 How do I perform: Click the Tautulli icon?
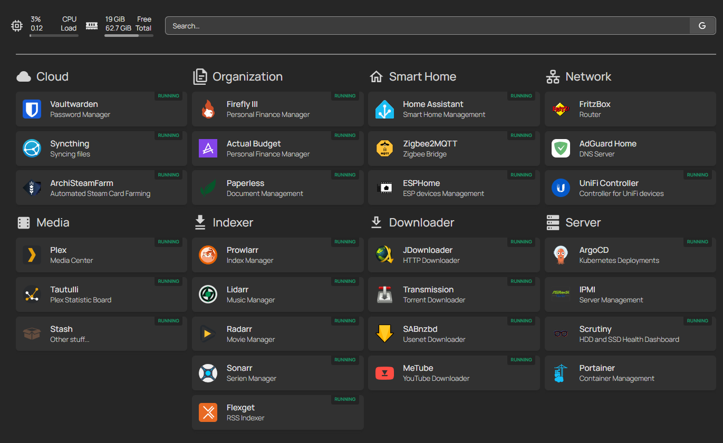[32, 294]
